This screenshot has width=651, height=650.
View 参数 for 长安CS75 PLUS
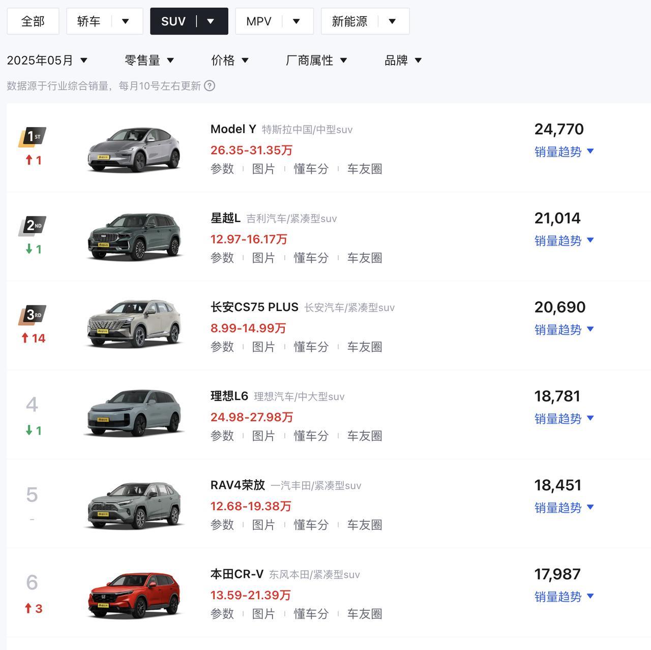coord(222,347)
